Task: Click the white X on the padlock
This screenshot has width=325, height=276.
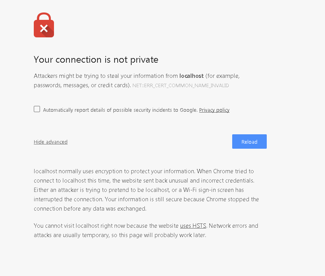Action: point(44,28)
